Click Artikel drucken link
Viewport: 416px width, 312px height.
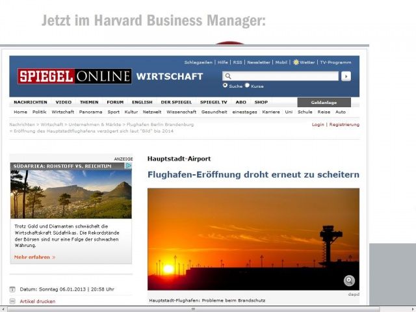(x=38, y=302)
